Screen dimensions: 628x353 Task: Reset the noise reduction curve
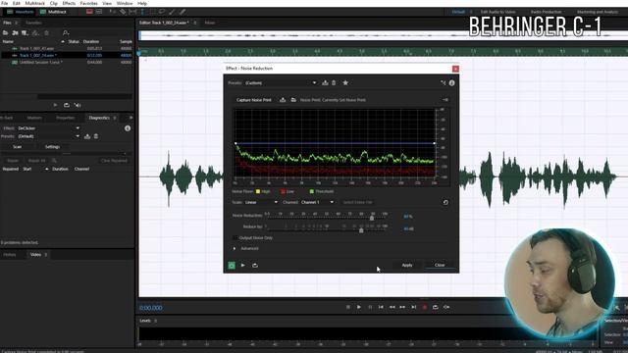click(445, 202)
